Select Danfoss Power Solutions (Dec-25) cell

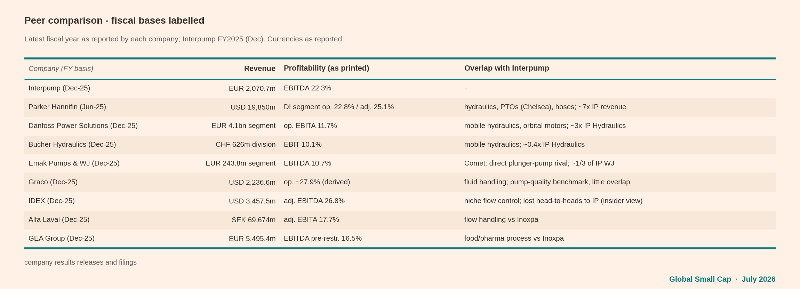[83, 126]
